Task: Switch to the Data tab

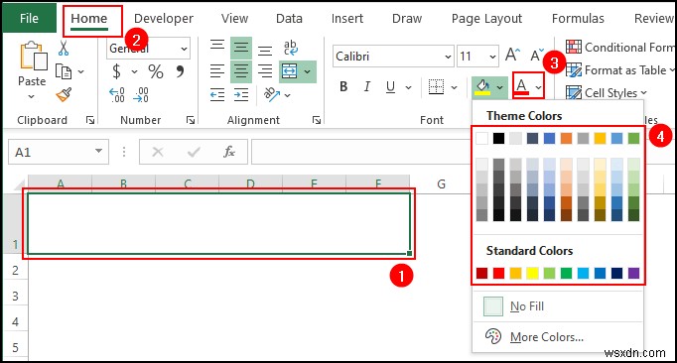Action: tap(289, 18)
